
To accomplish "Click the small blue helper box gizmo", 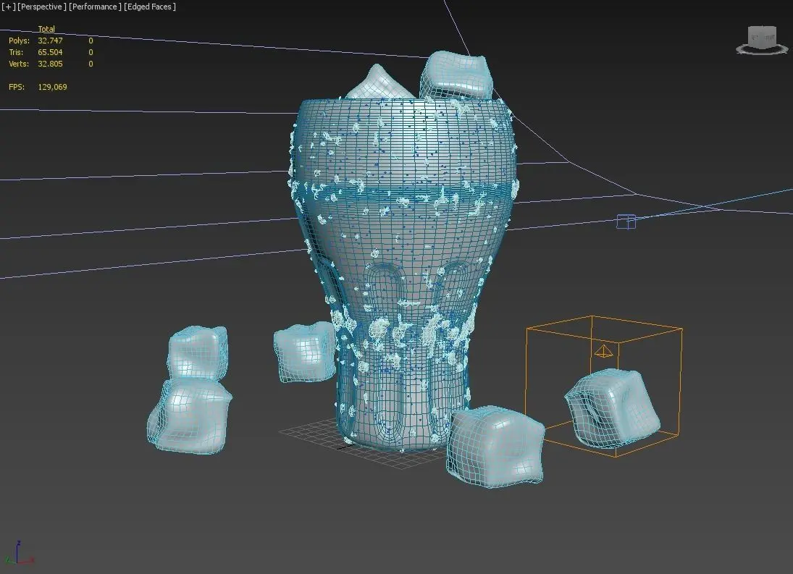I will pyautogui.click(x=626, y=221).
